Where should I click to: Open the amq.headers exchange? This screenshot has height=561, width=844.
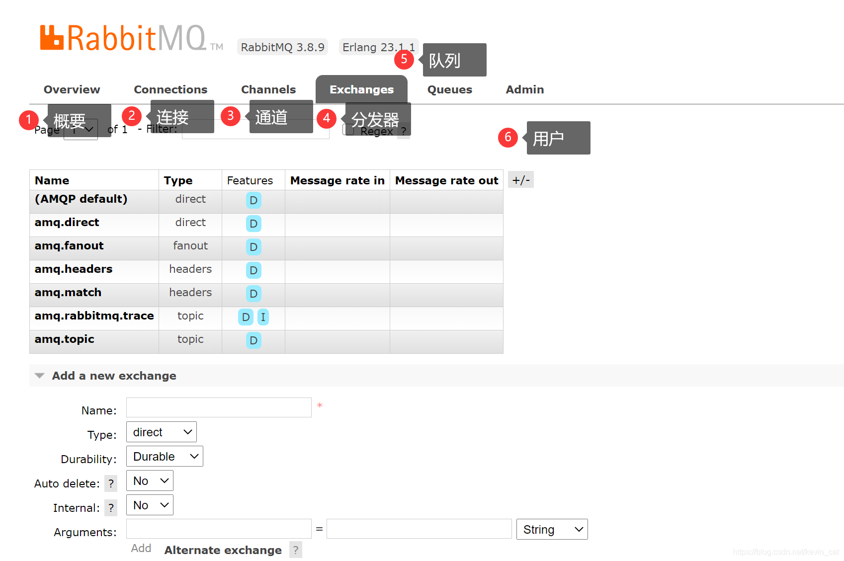pos(74,269)
